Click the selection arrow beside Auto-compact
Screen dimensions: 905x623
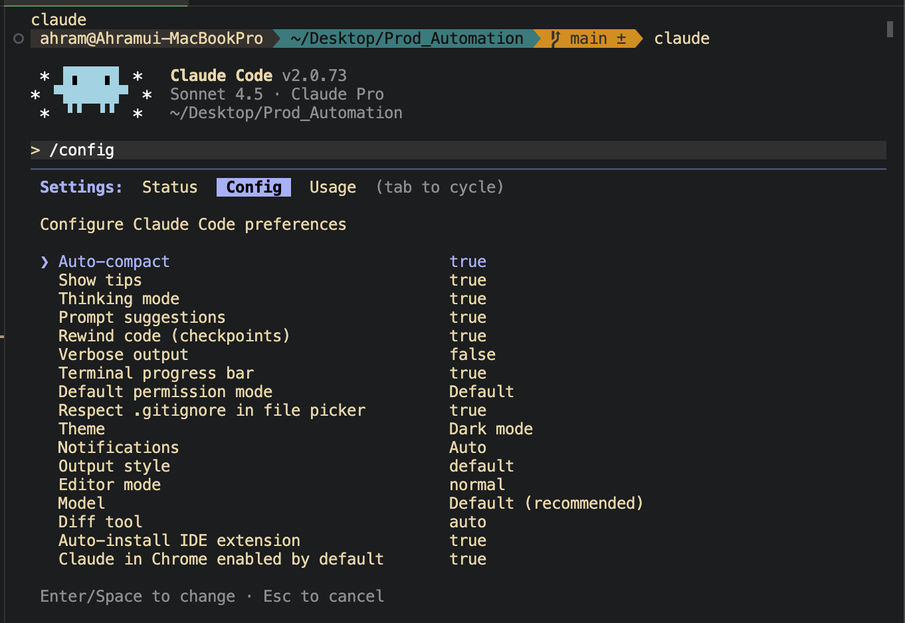pyautogui.click(x=45, y=262)
